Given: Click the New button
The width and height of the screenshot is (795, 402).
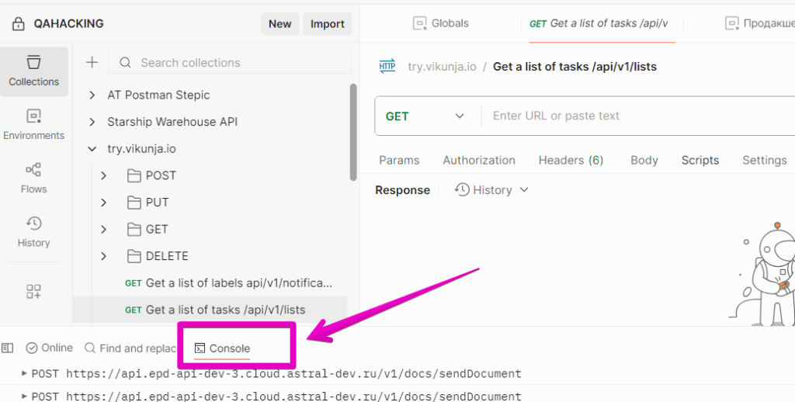Looking at the screenshot, I should tap(279, 24).
